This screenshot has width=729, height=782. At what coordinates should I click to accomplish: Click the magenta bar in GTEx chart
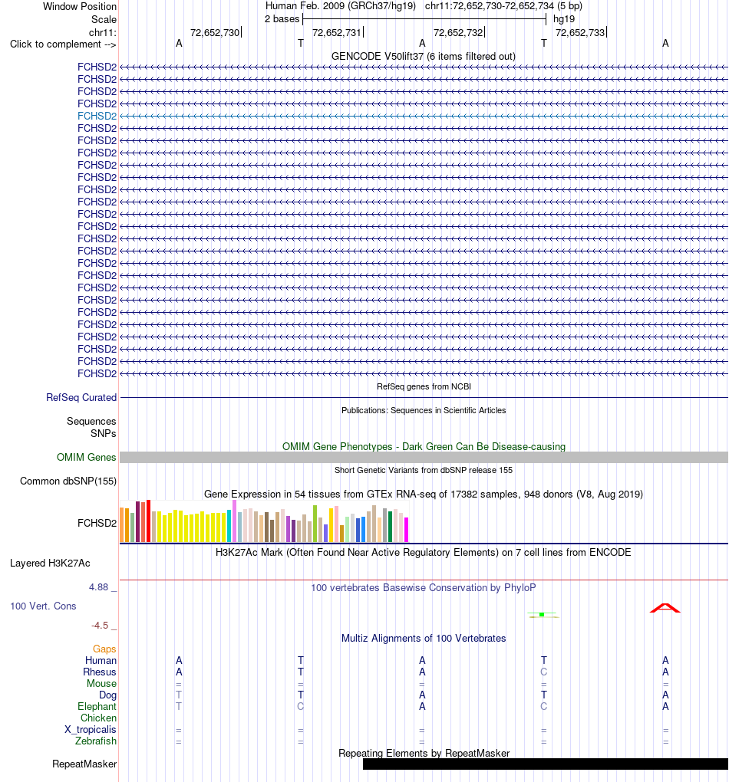pos(407,530)
